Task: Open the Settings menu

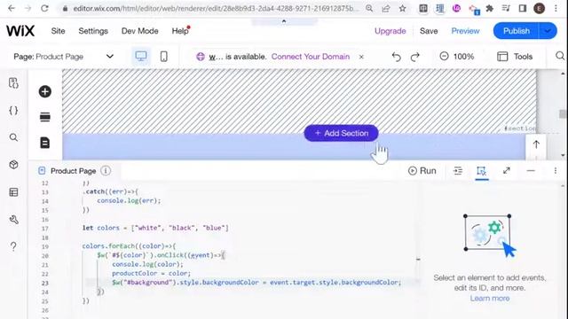Action: click(93, 31)
